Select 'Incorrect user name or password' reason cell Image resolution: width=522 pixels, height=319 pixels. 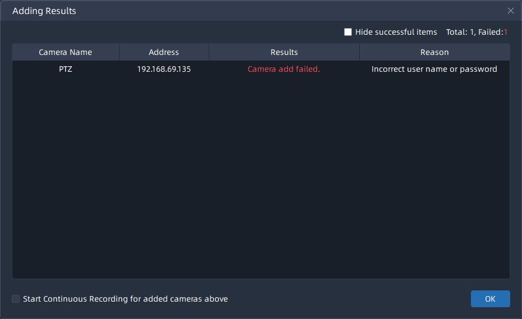[434, 70]
